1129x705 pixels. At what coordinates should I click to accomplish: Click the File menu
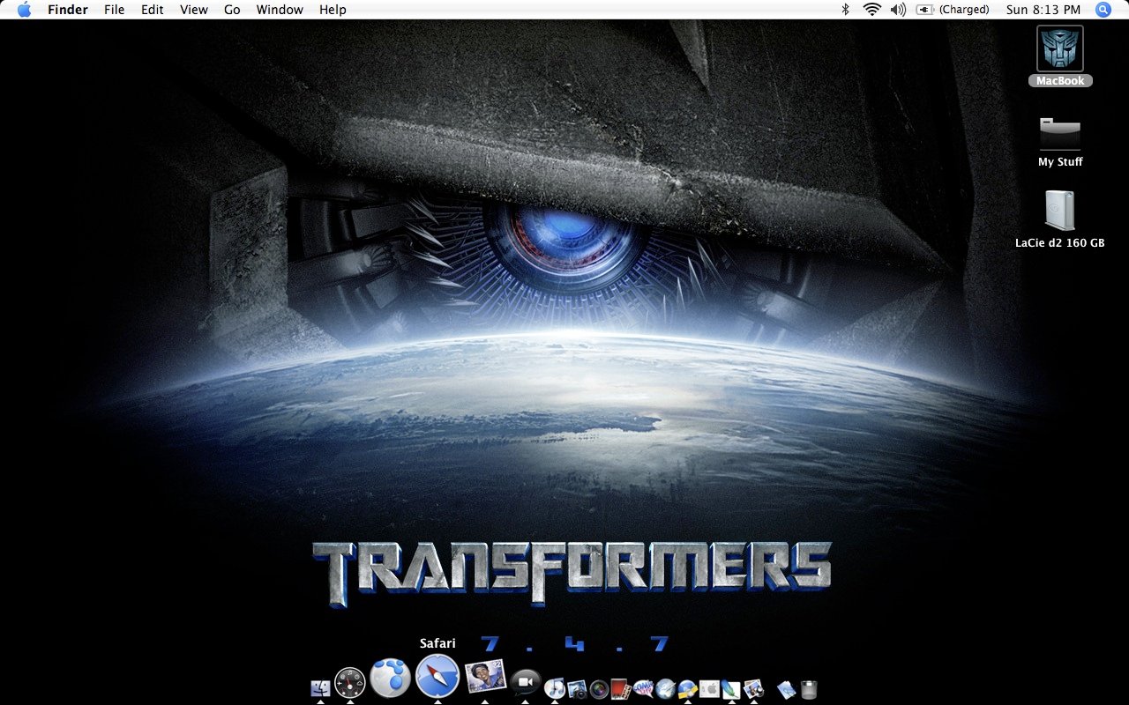click(x=114, y=10)
